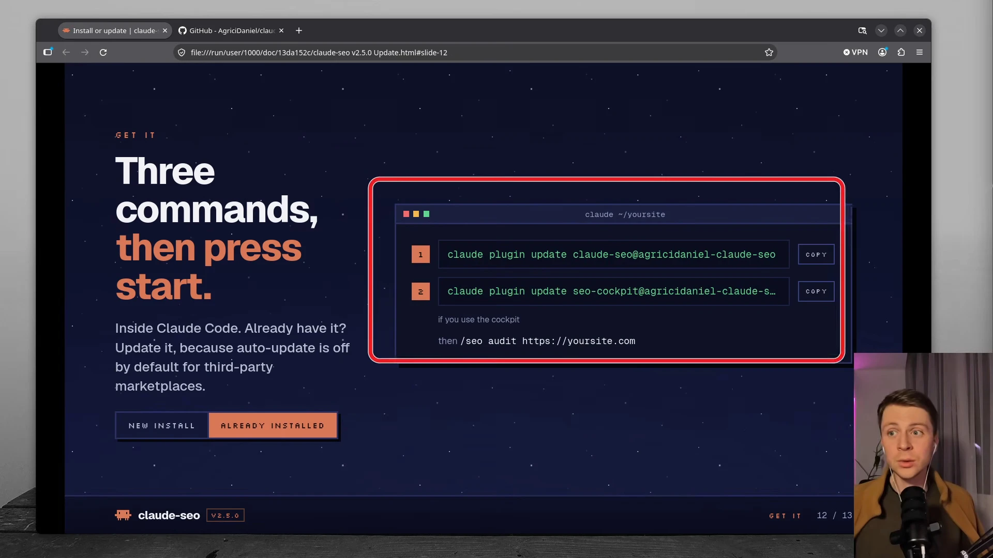Click the tab search icon in the title bar

pyautogui.click(x=863, y=30)
